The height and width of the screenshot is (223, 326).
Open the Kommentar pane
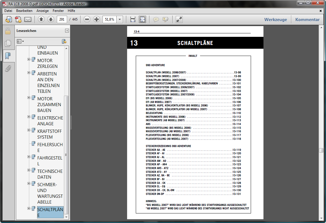point(307,20)
